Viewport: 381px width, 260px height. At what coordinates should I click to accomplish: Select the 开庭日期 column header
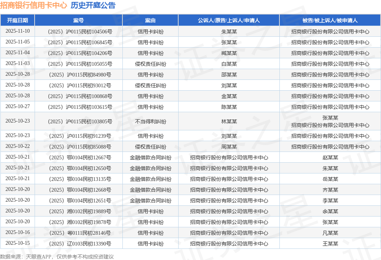coord(17,20)
